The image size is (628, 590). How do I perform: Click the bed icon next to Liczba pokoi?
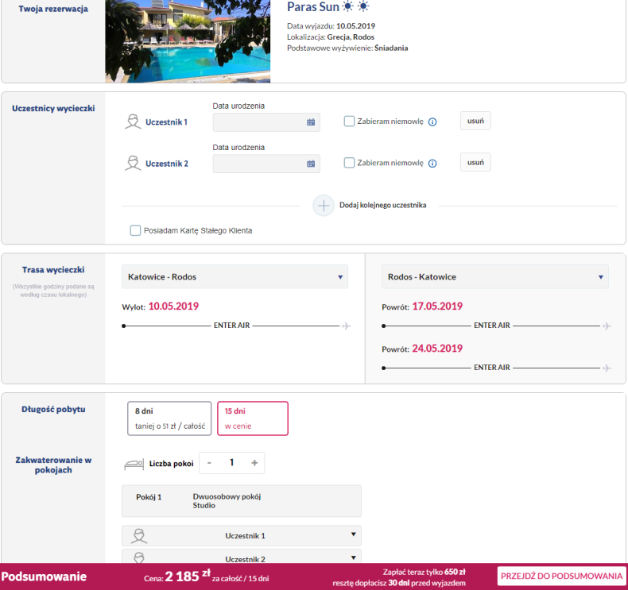coord(134,465)
